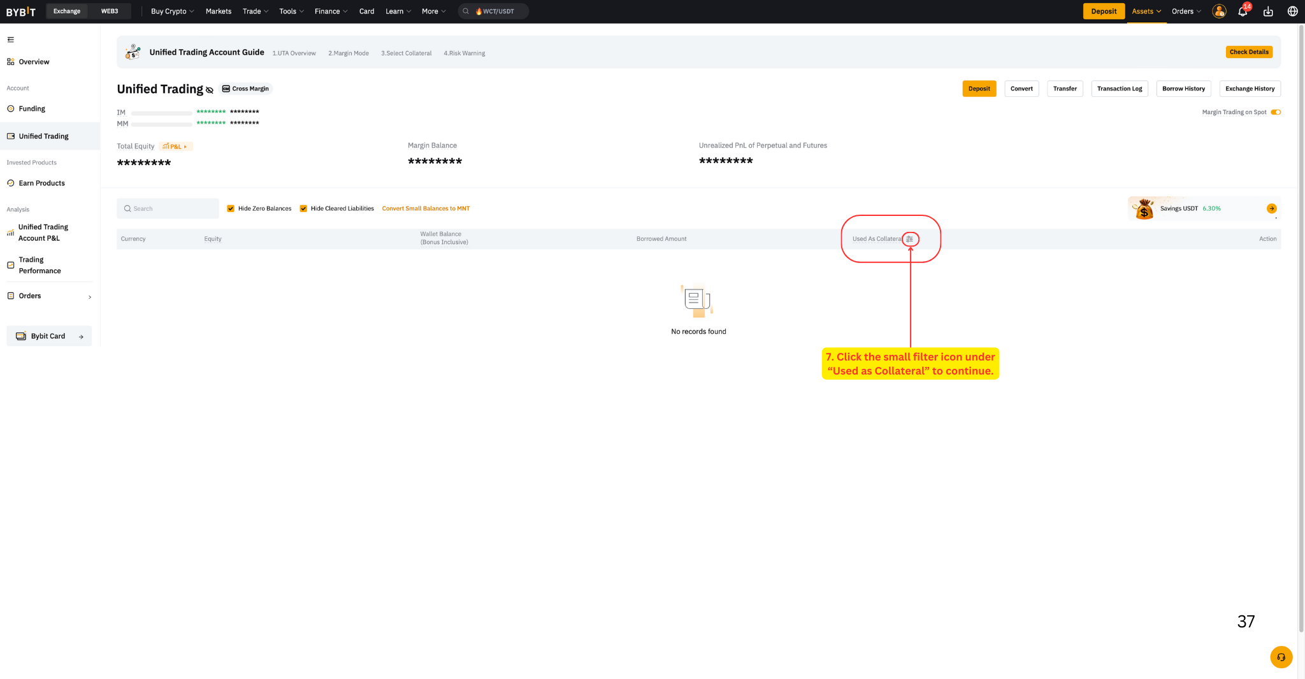Image resolution: width=1305 pixels, height=679 pixels.
Task: Click the Bybit logo
Action: (21, 11)
